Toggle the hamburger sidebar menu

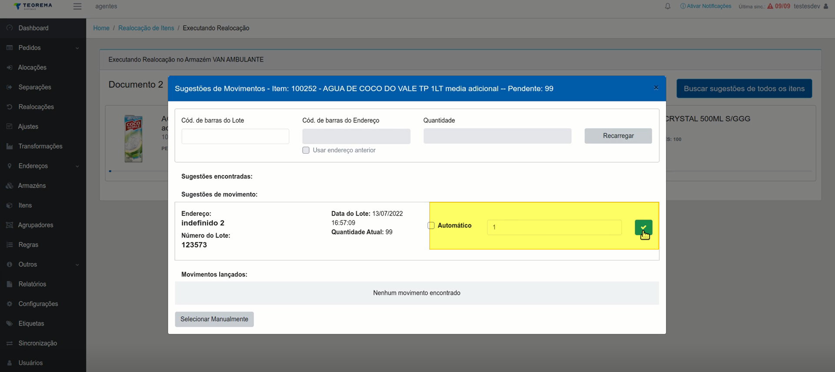pyautogui.click(x=77, y=6)
